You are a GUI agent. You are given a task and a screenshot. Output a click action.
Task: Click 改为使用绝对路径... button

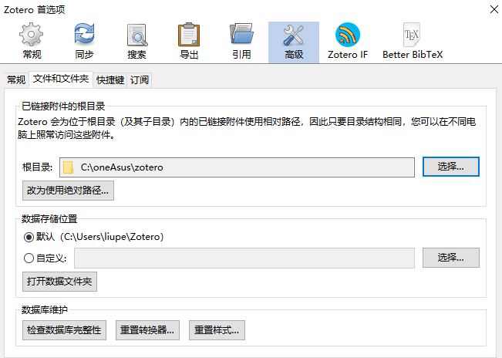68,191
